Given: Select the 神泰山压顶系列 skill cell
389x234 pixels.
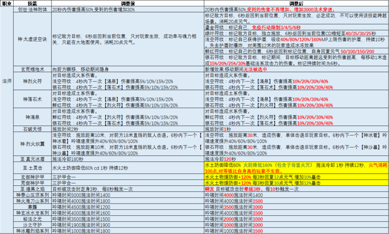Looking at the screenshot, I should click(33, 195).
